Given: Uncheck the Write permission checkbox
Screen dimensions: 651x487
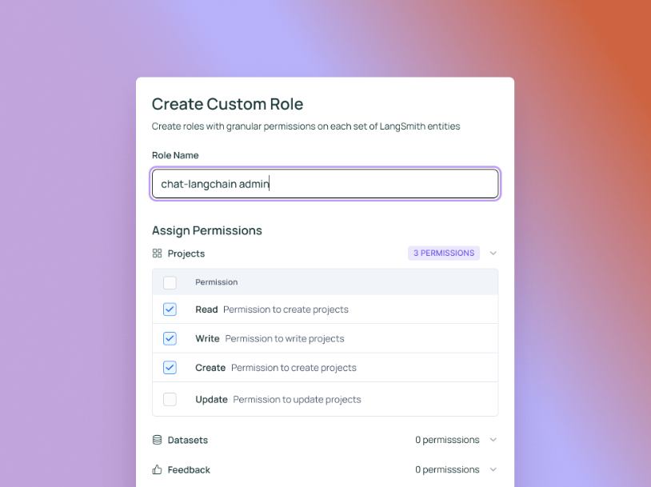Looking at the screenshot, I should [x=170, y=338].
